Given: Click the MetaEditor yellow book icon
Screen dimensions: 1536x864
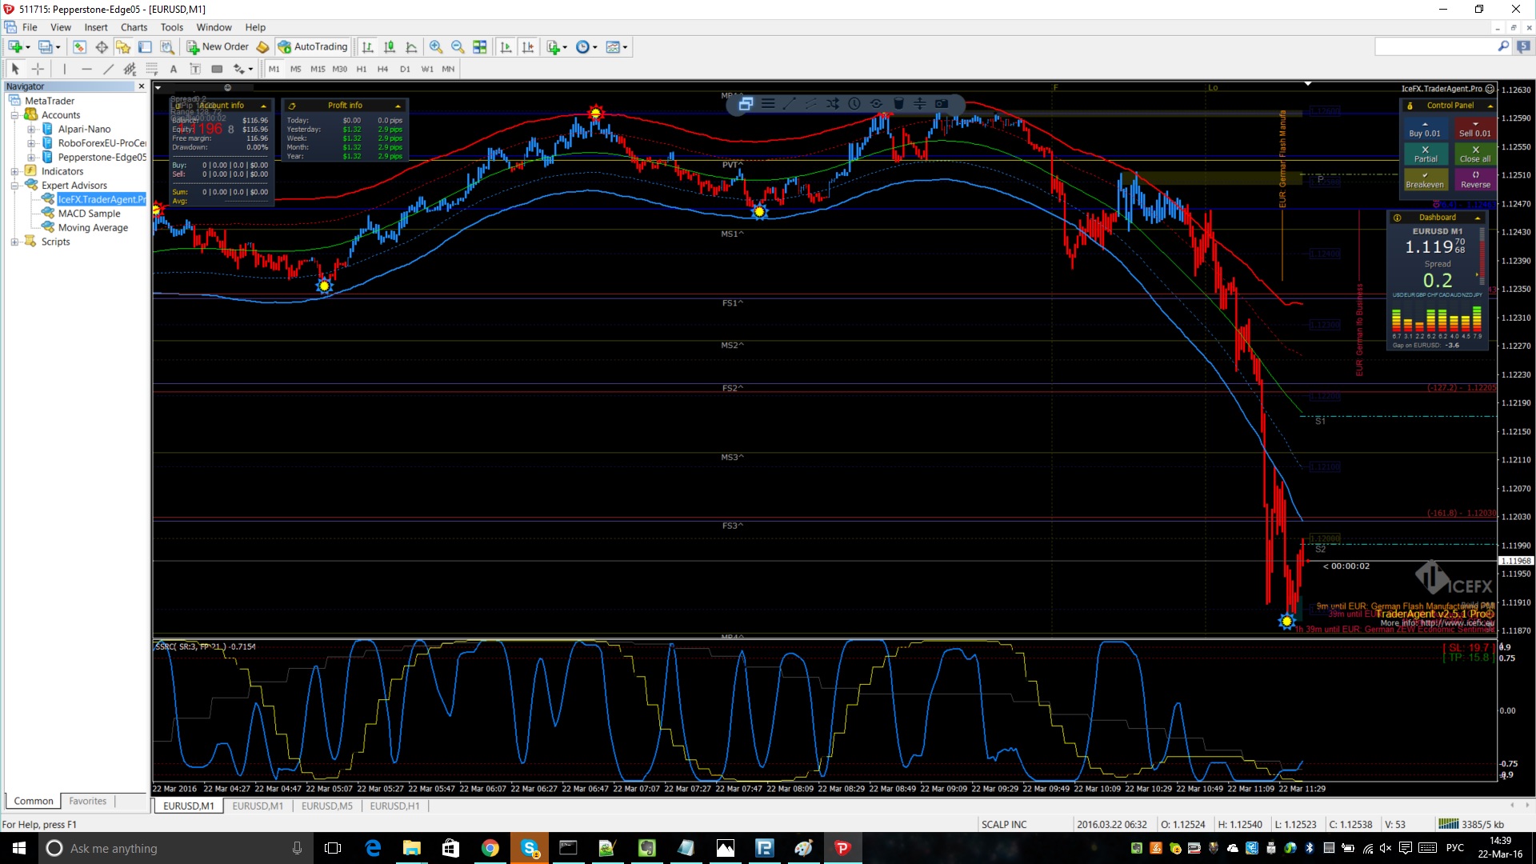Looking at the screenshot, I should click(x=262, y=47).
